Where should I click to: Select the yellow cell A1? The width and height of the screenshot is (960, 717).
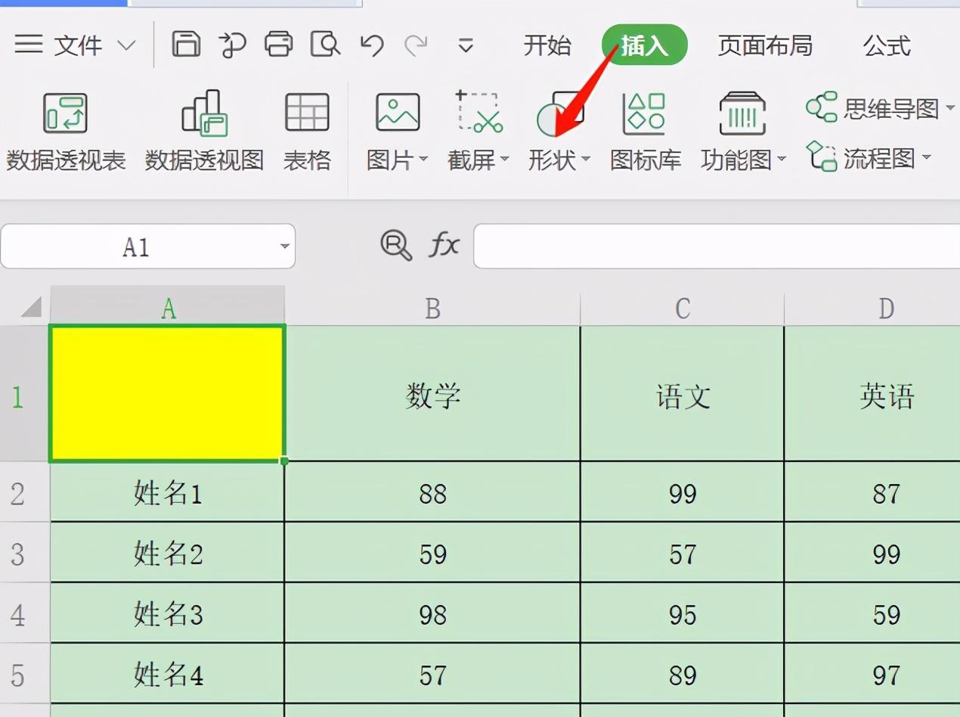(x=167, y=393)
